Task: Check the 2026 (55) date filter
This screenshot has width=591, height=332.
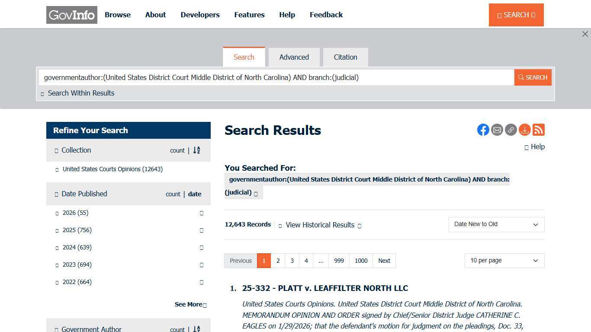Action: (57, 213)
